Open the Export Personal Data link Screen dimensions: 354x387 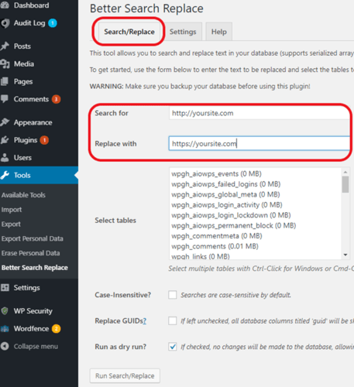(x=33, y=238)
